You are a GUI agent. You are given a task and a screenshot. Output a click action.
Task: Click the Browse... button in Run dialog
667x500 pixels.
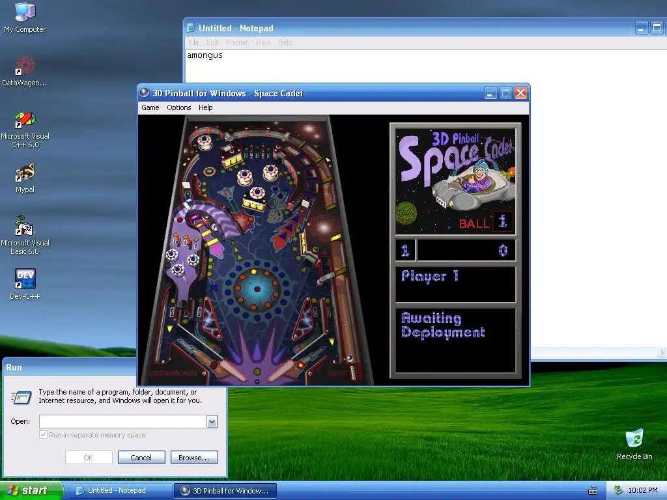coord(194,458)
